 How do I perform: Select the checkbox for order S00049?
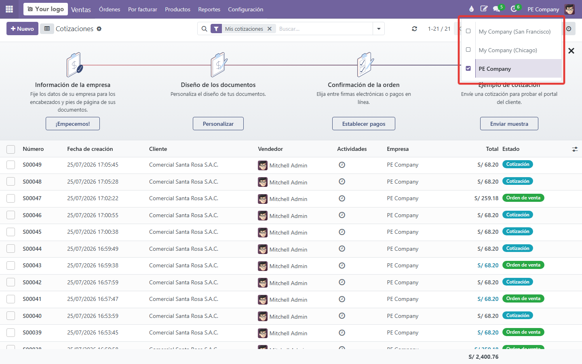(11, 165)
